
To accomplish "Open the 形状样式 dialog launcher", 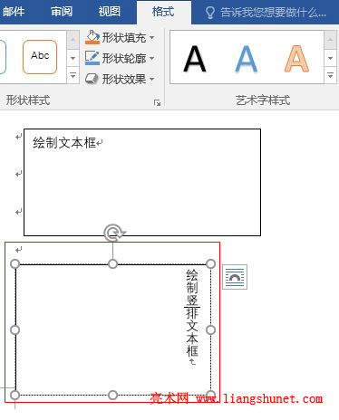I will tap(157, 103).
